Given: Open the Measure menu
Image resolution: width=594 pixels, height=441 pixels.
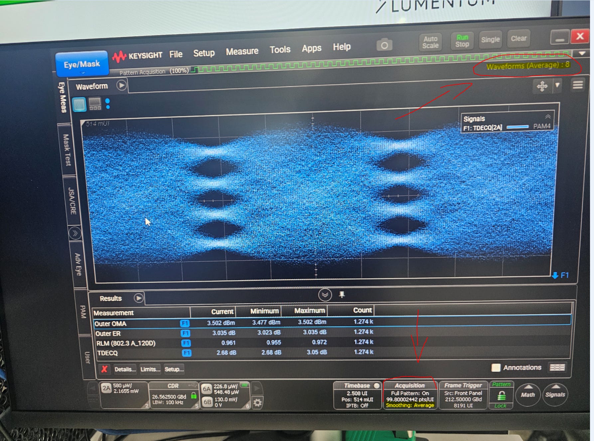Looking at the screenshot, I should [x=242, y=51].
